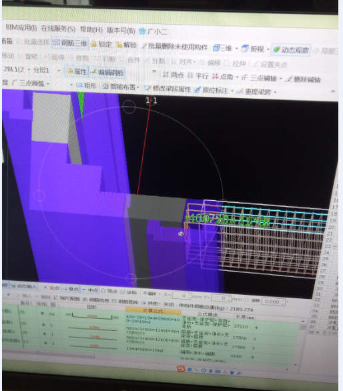Open the 广小二 assistant
Viewport: 343px width, 391px height.
pyautogui.click(x=153, y=31)
